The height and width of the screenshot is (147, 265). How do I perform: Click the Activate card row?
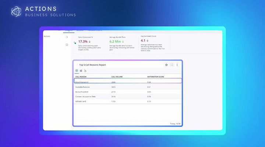[x=127, y=101]
